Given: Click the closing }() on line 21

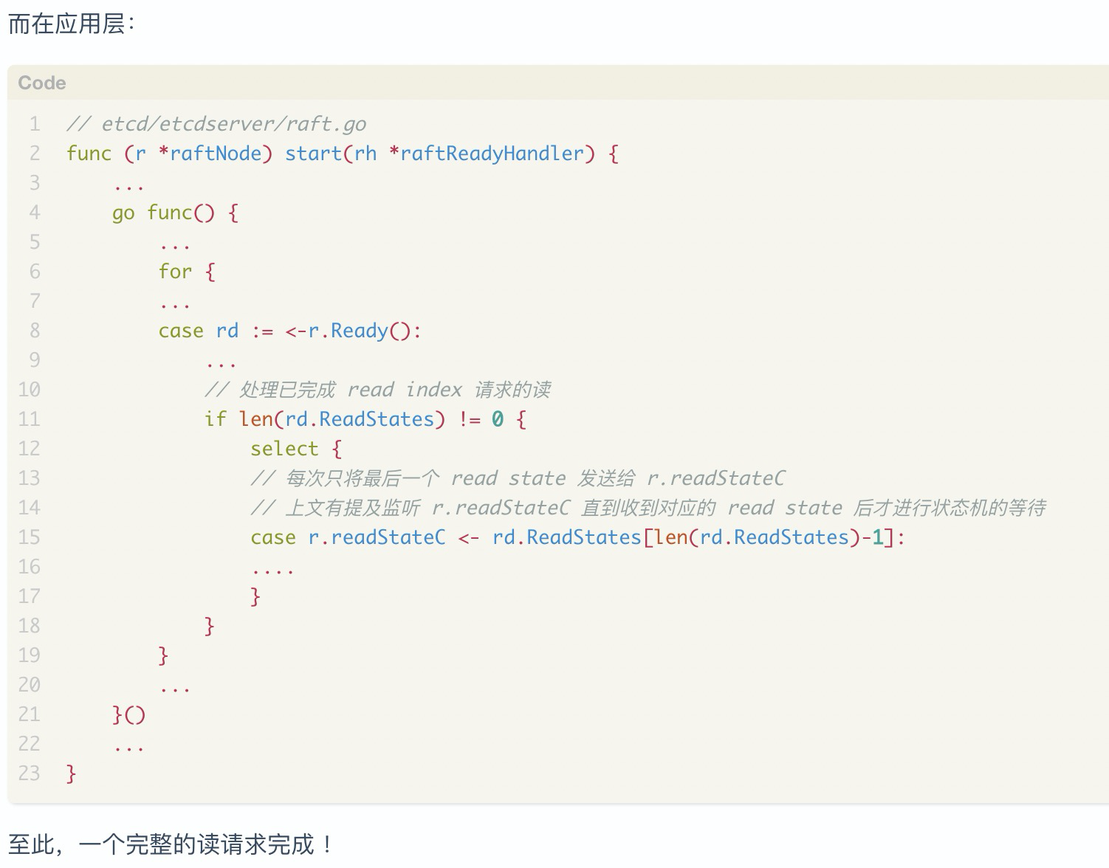Looking at the screenshot, I should [128, 714].
